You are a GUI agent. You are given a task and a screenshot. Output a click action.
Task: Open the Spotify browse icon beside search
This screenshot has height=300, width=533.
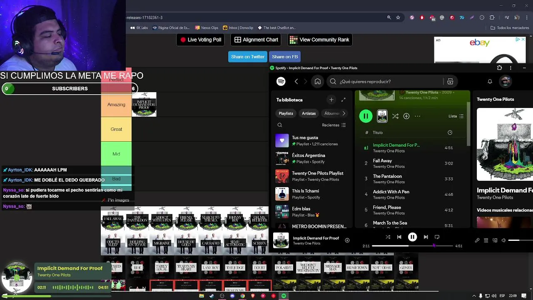coord(450,82)
